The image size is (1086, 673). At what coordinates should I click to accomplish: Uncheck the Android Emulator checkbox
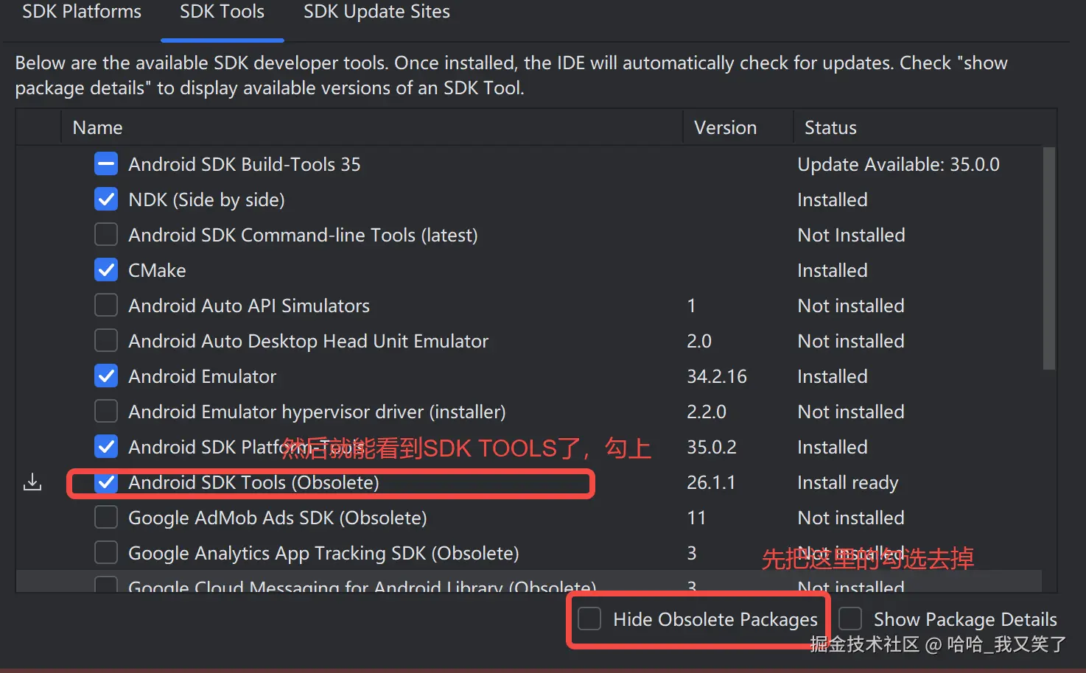106,376
